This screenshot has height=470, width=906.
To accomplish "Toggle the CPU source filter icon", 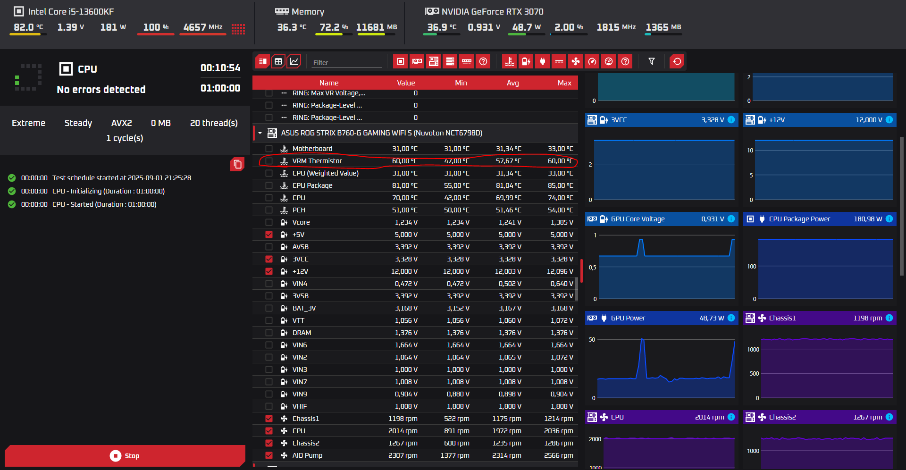I will 401,61.
